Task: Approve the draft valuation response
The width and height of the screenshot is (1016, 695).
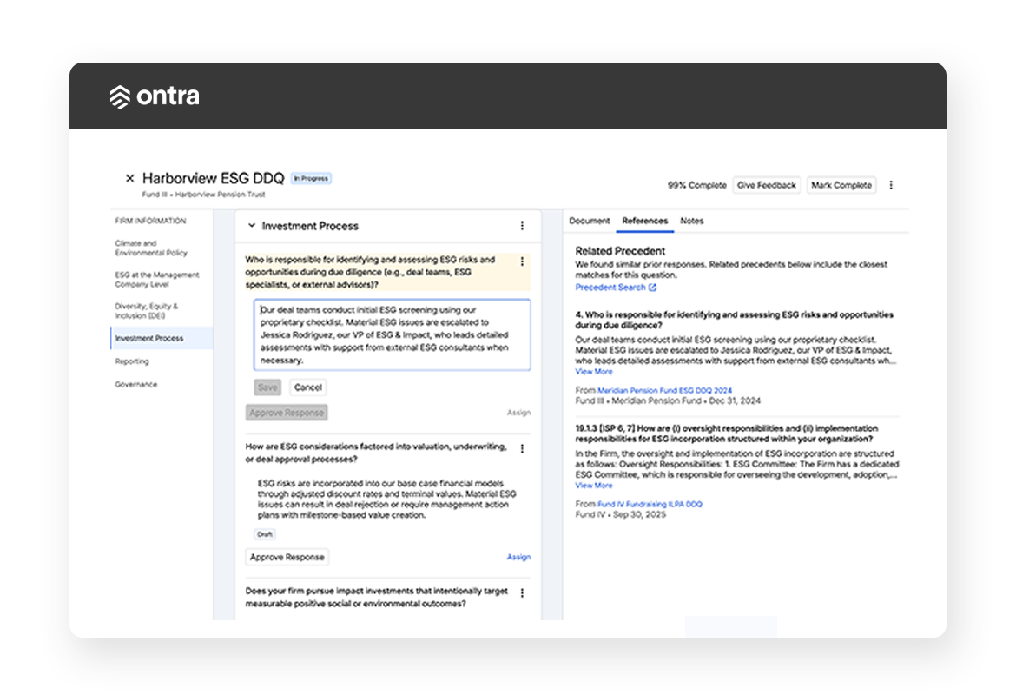Action: [x=287, y=557]
